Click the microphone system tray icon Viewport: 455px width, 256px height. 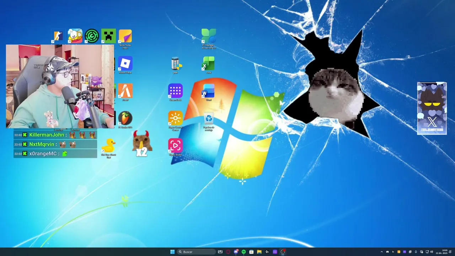pos(416,252)
